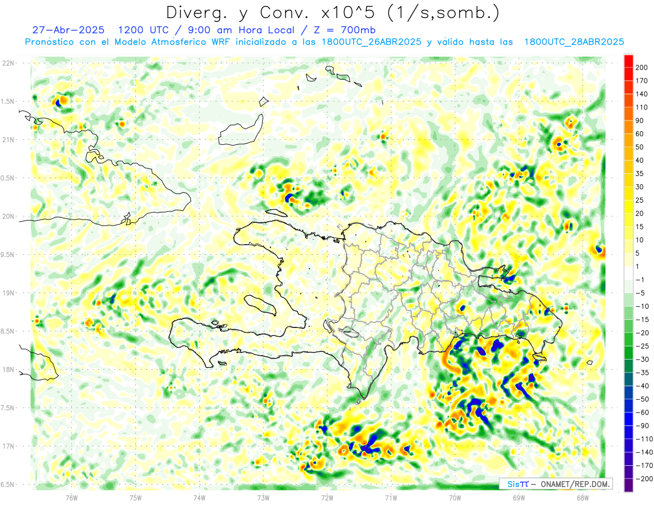Click the "19N" latitude label
Viewport: 654px width, 505px height.
(x=8, y=293)
